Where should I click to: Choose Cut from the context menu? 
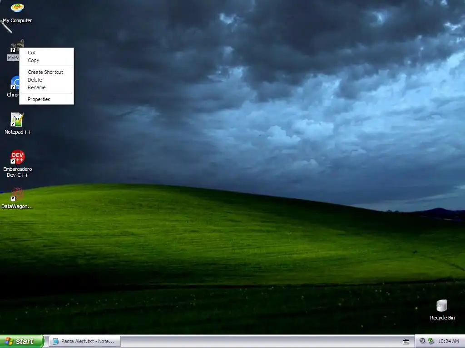47,53
